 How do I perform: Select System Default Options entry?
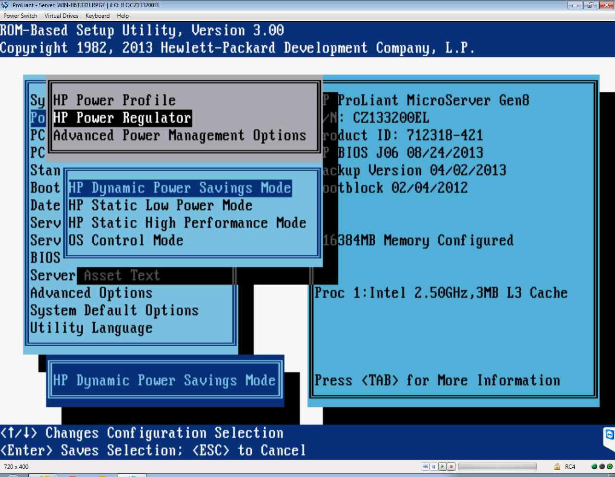click(x=114, y=311)
